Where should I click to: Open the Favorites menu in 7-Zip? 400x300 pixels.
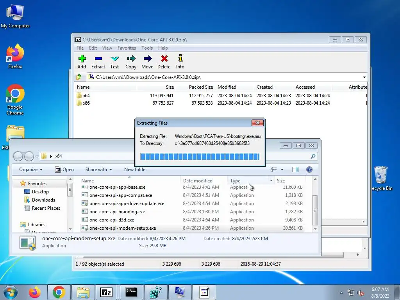[x=127, y=48]
